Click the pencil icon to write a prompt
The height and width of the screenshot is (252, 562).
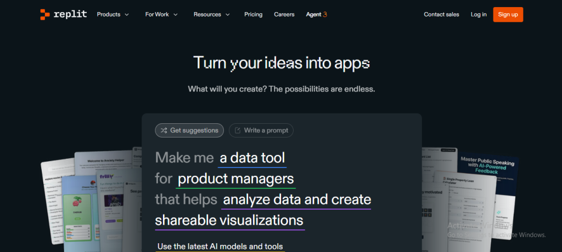(x=238, y=130)
